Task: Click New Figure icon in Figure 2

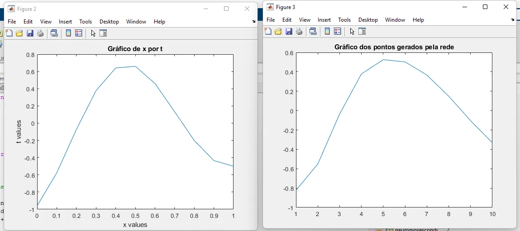Action: click(x=9, y=33)
